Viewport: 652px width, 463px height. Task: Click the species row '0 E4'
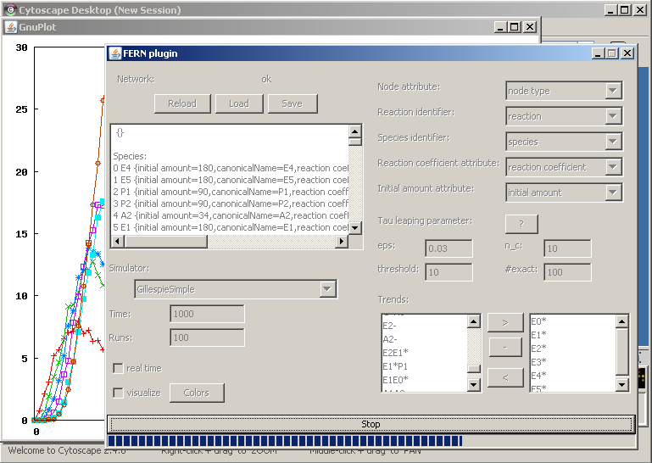231,168
